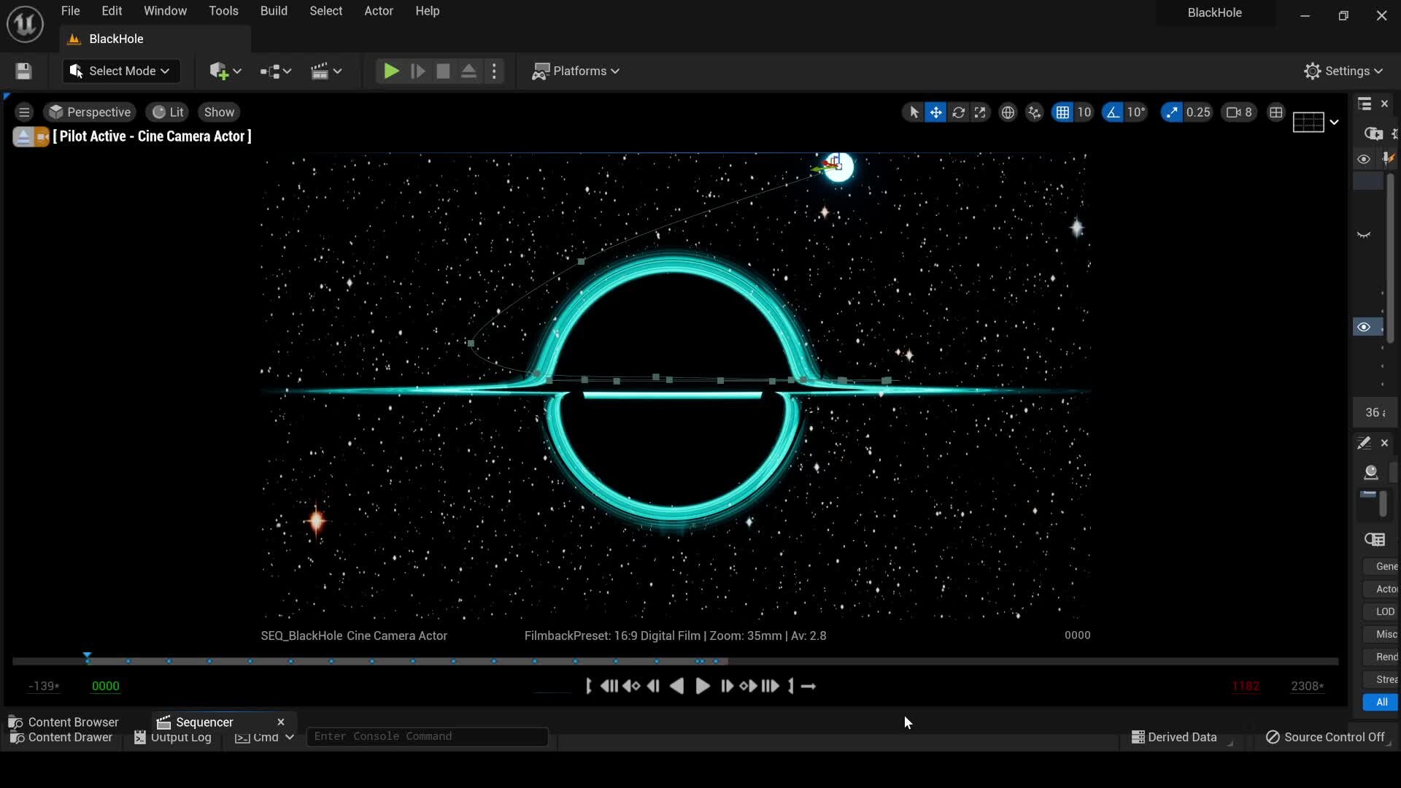Switch to the Sequencer tab
This screenshot has width=1401, height=788.
pos(204,722)
